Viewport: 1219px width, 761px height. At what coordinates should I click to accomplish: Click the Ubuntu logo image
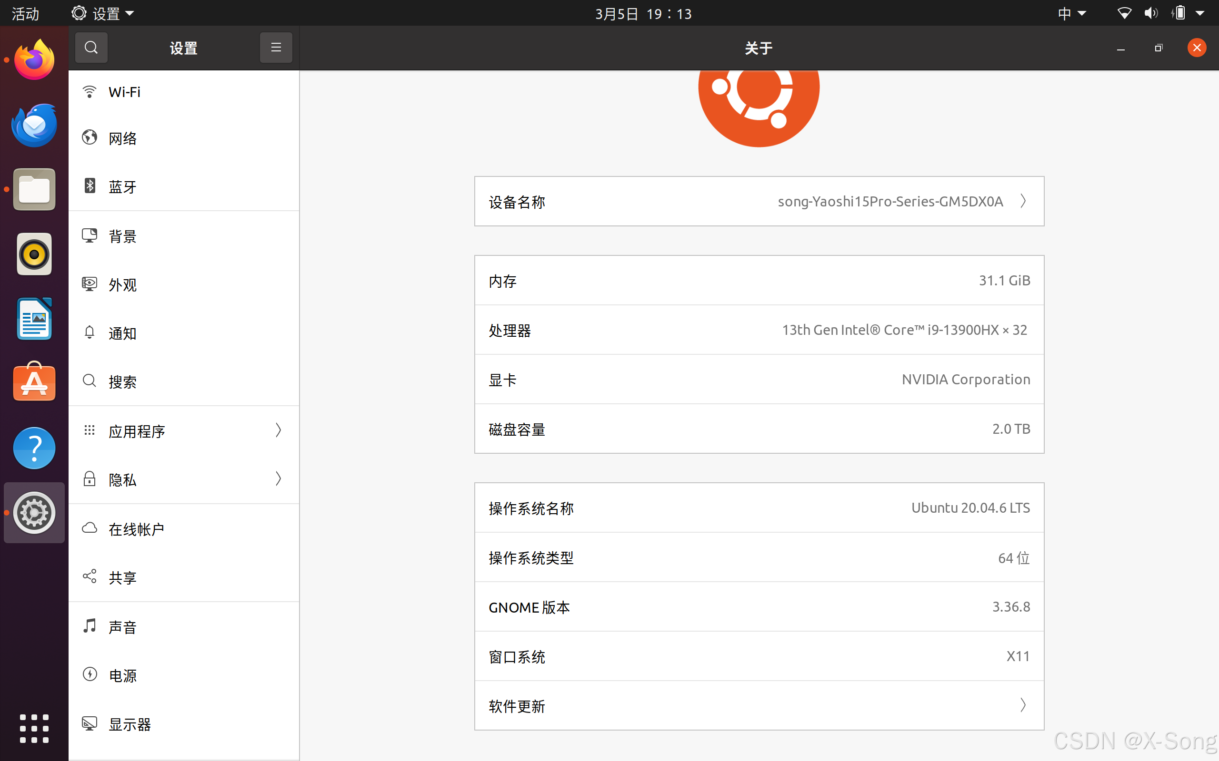(759, 109)
